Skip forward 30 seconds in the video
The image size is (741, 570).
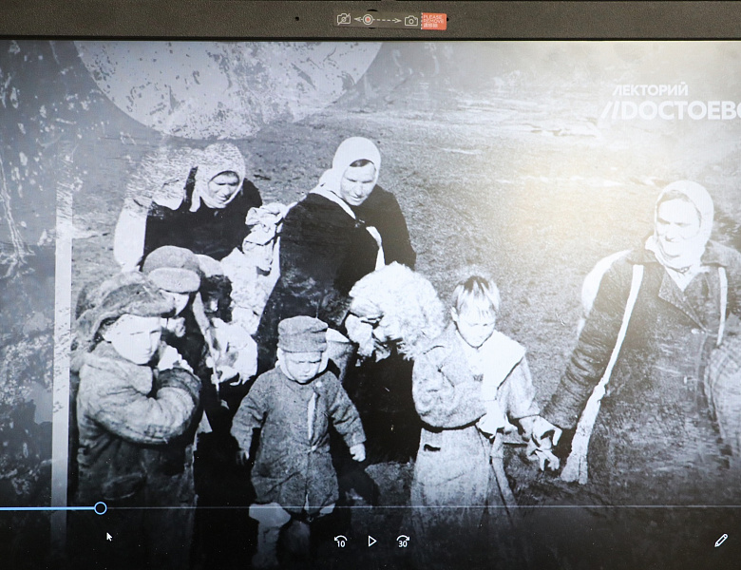(x=403, y=541)
